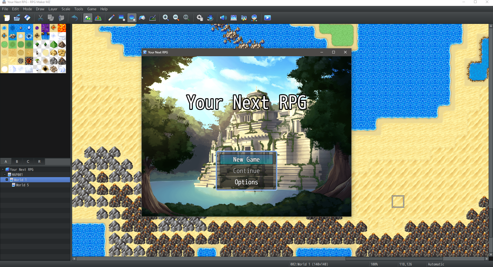Start a Playtest of the game

pyautogui.click(x=267, y=18)
